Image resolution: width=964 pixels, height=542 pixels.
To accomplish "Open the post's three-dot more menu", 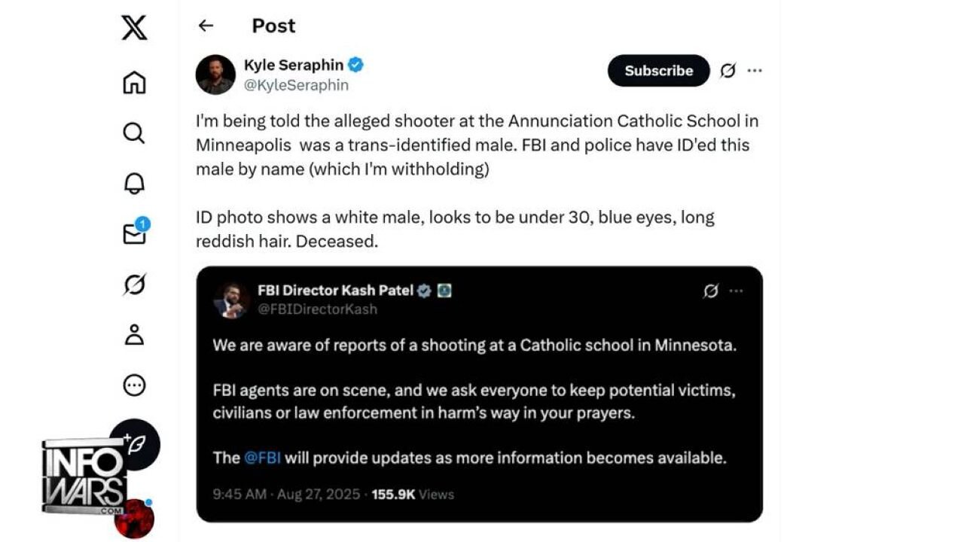I will pyautogui.click(x=755, y=71).
